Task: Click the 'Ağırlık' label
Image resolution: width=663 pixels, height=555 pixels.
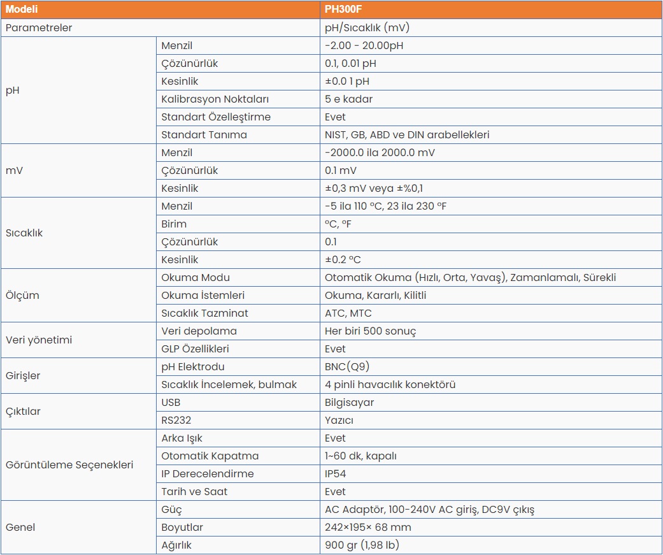Action: point(176,545)
